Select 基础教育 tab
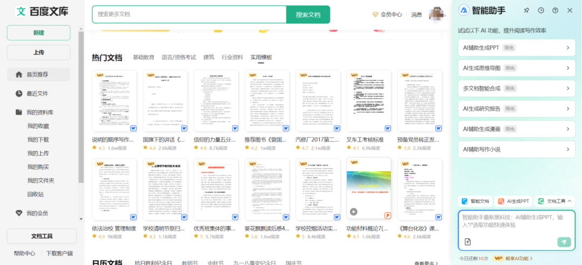This screenshot has height=265, width=582. point(143,57)
